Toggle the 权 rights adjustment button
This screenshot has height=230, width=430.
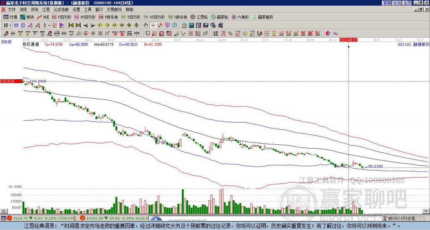pos(55,26)
